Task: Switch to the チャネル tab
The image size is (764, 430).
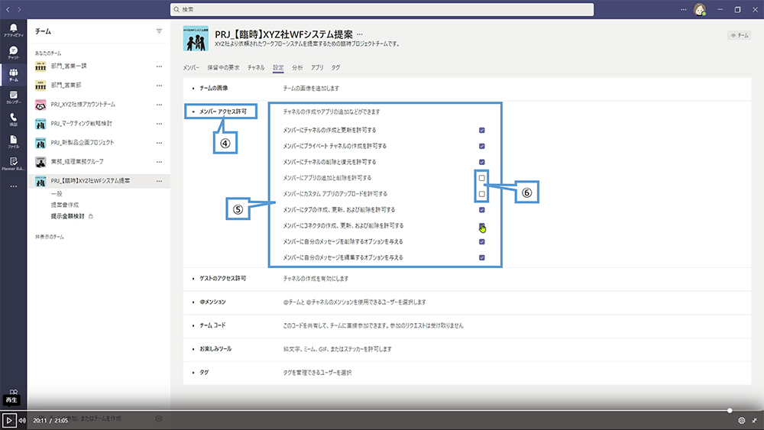Action: tap(256, 68)
